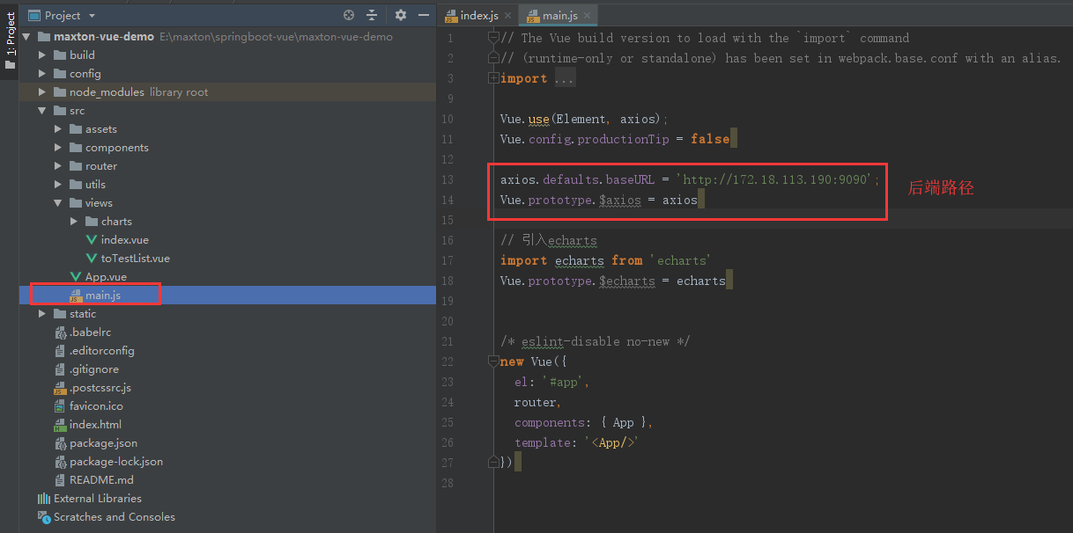The width and height of the screenshot is (1073, 533).
Task: Open .postcssrc.js file
Action: 100,388
